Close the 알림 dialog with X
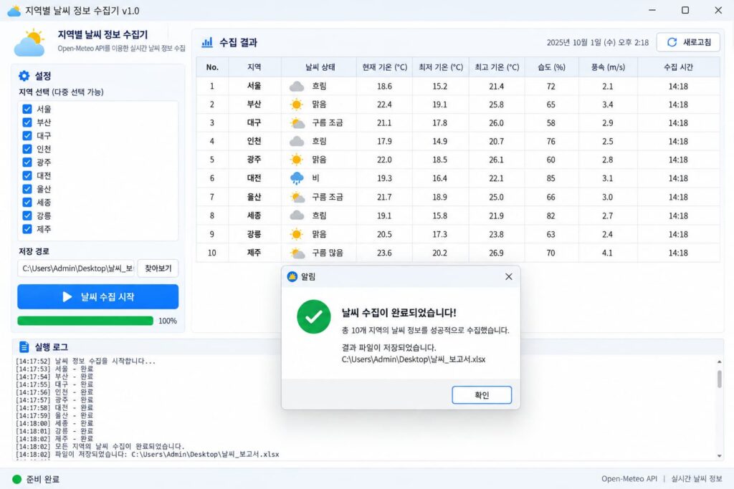 509,277
